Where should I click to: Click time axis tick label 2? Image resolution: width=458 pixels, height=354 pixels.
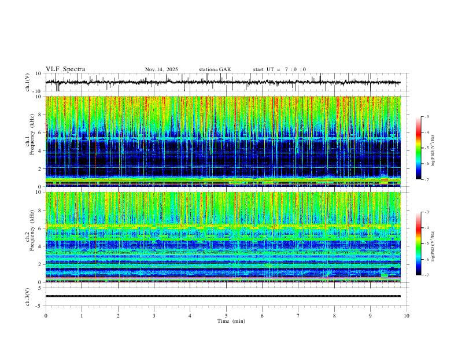tap(118, 316)
